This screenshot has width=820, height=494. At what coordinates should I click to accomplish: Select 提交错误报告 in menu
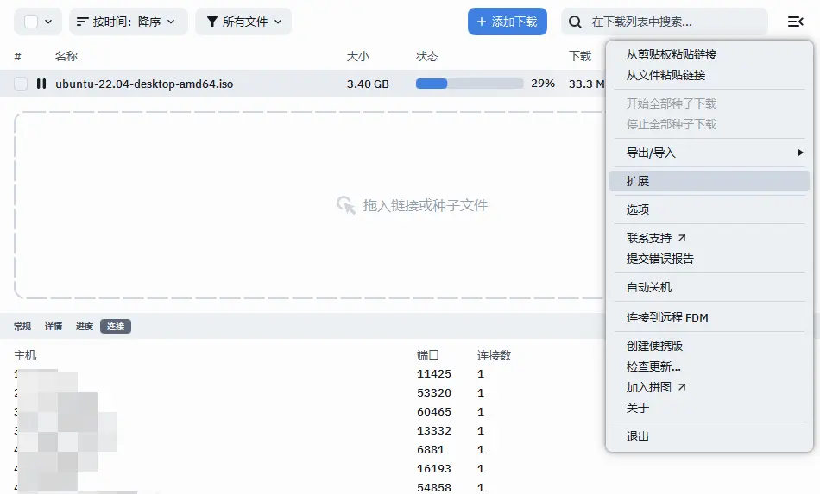pos(710,259)
